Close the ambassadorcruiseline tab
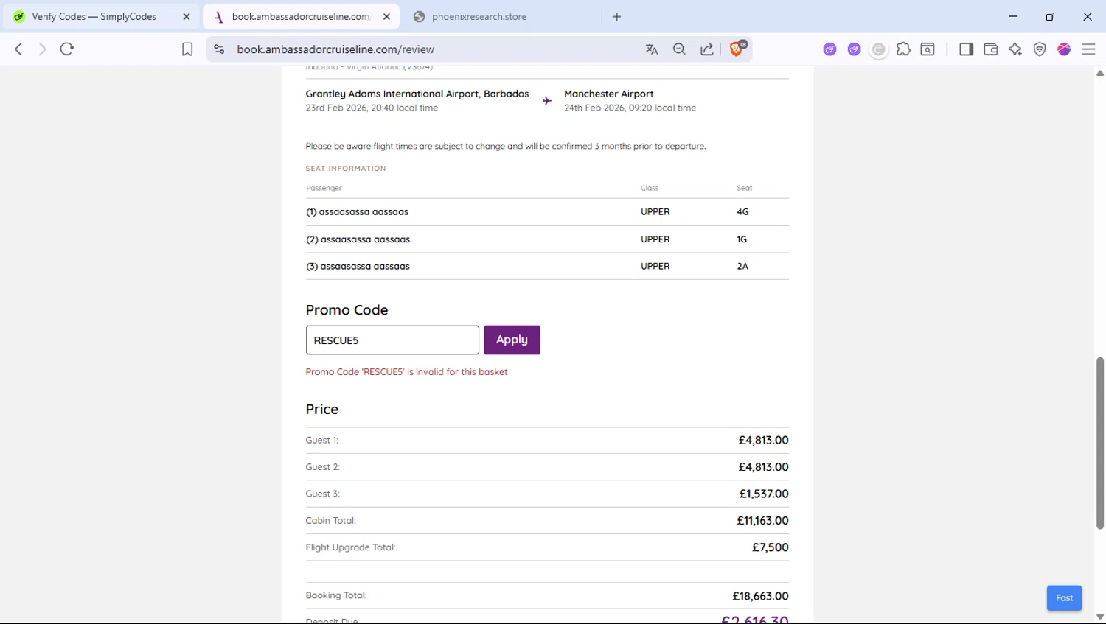The height and width of the screenshot is (624, 1106). tap(386, 16)
